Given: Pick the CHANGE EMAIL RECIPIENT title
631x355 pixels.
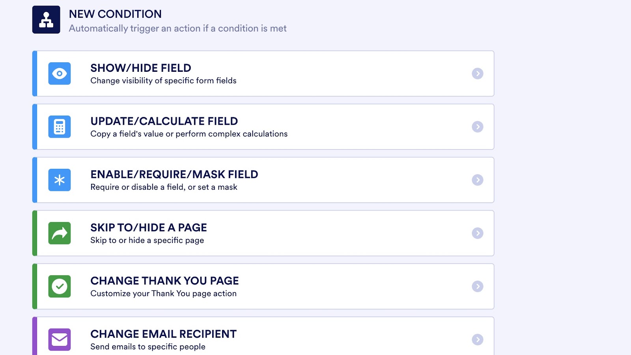Looking at the screenshot, I should [163, 334].
